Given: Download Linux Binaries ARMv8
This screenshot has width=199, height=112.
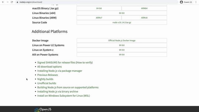Looking at the screenshot, I should [x=144, y=18].
